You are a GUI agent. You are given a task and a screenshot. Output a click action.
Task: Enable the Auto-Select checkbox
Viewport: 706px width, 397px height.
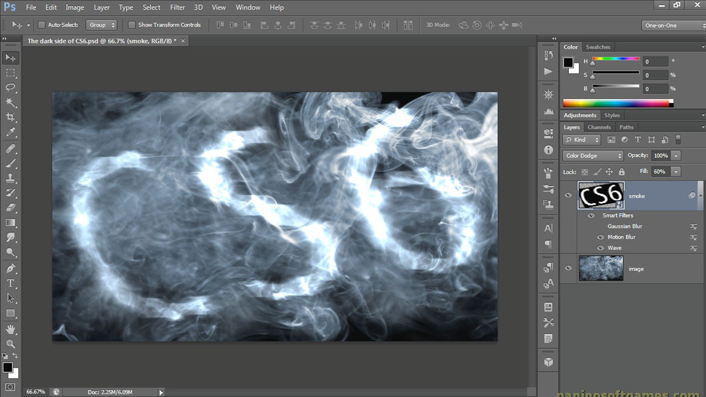point(41,25)
